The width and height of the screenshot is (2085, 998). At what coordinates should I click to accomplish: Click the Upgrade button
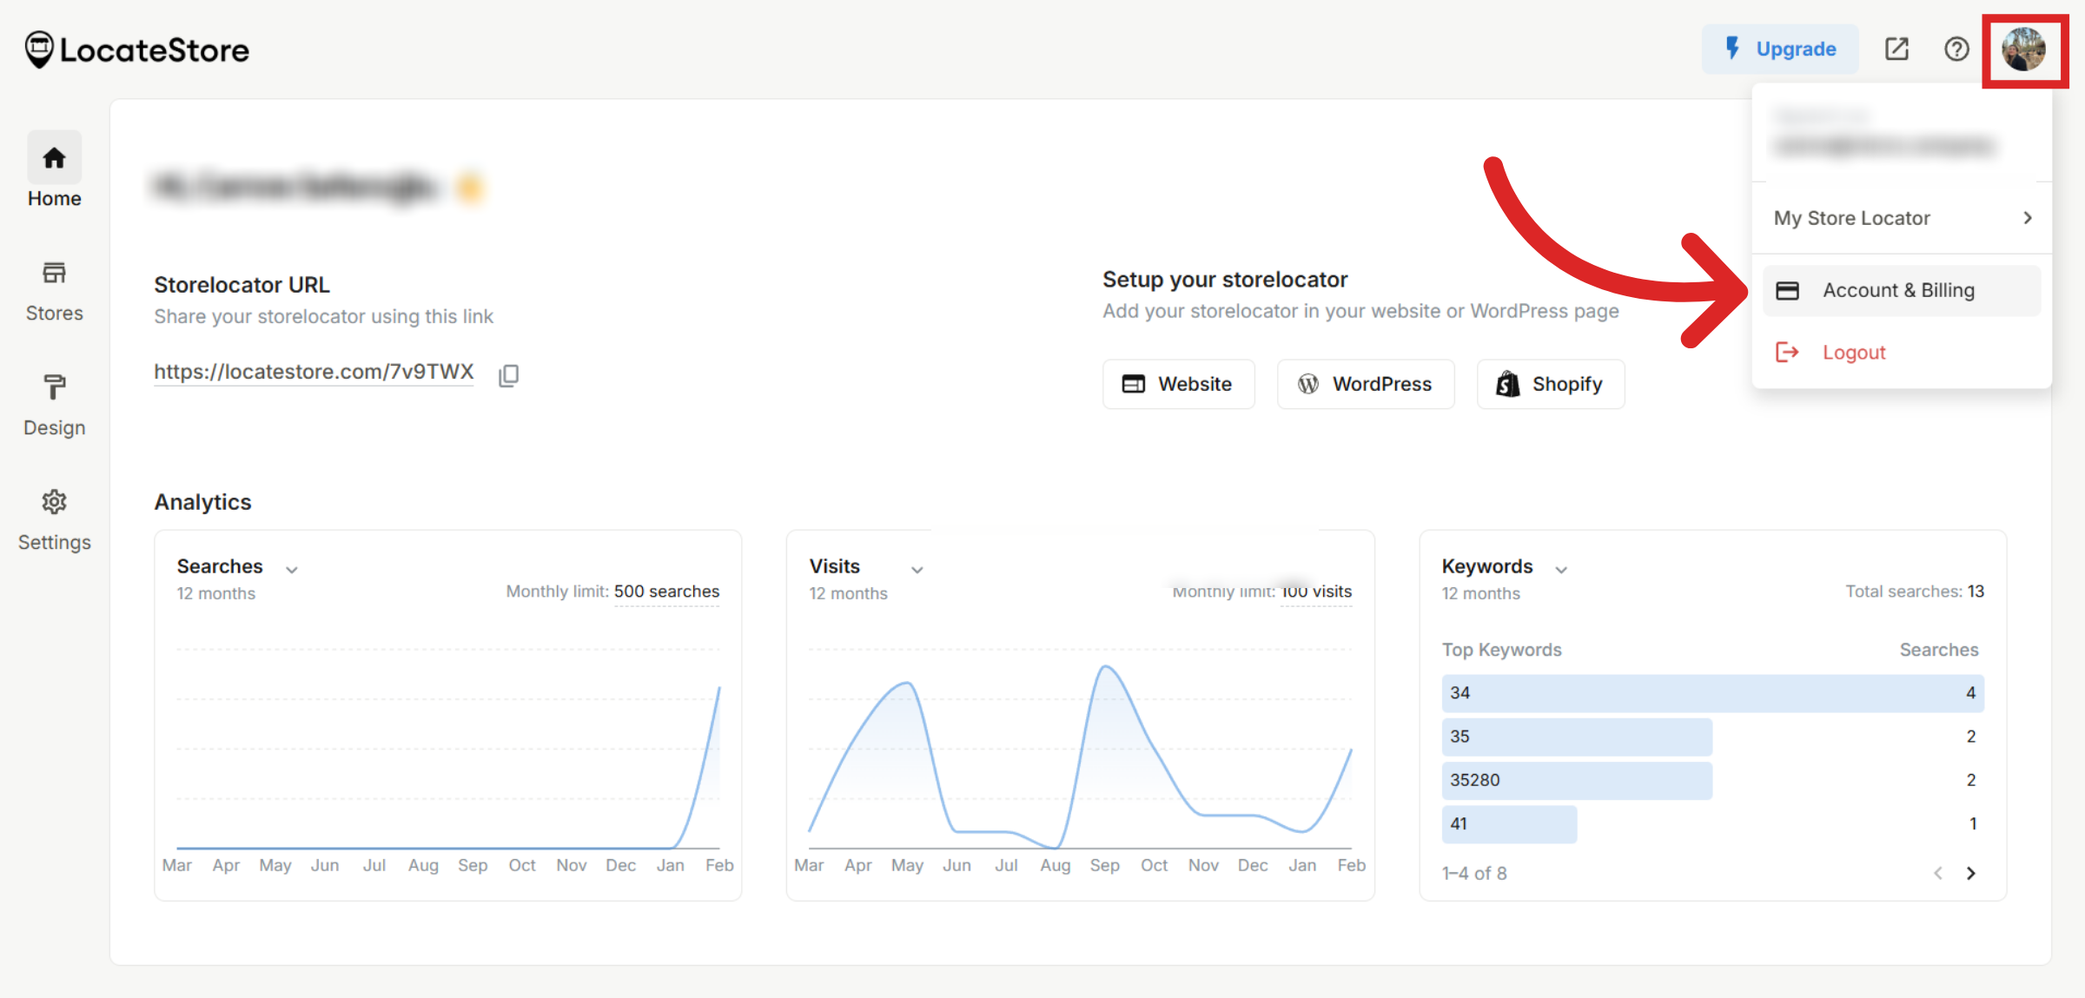[1780, 49]
